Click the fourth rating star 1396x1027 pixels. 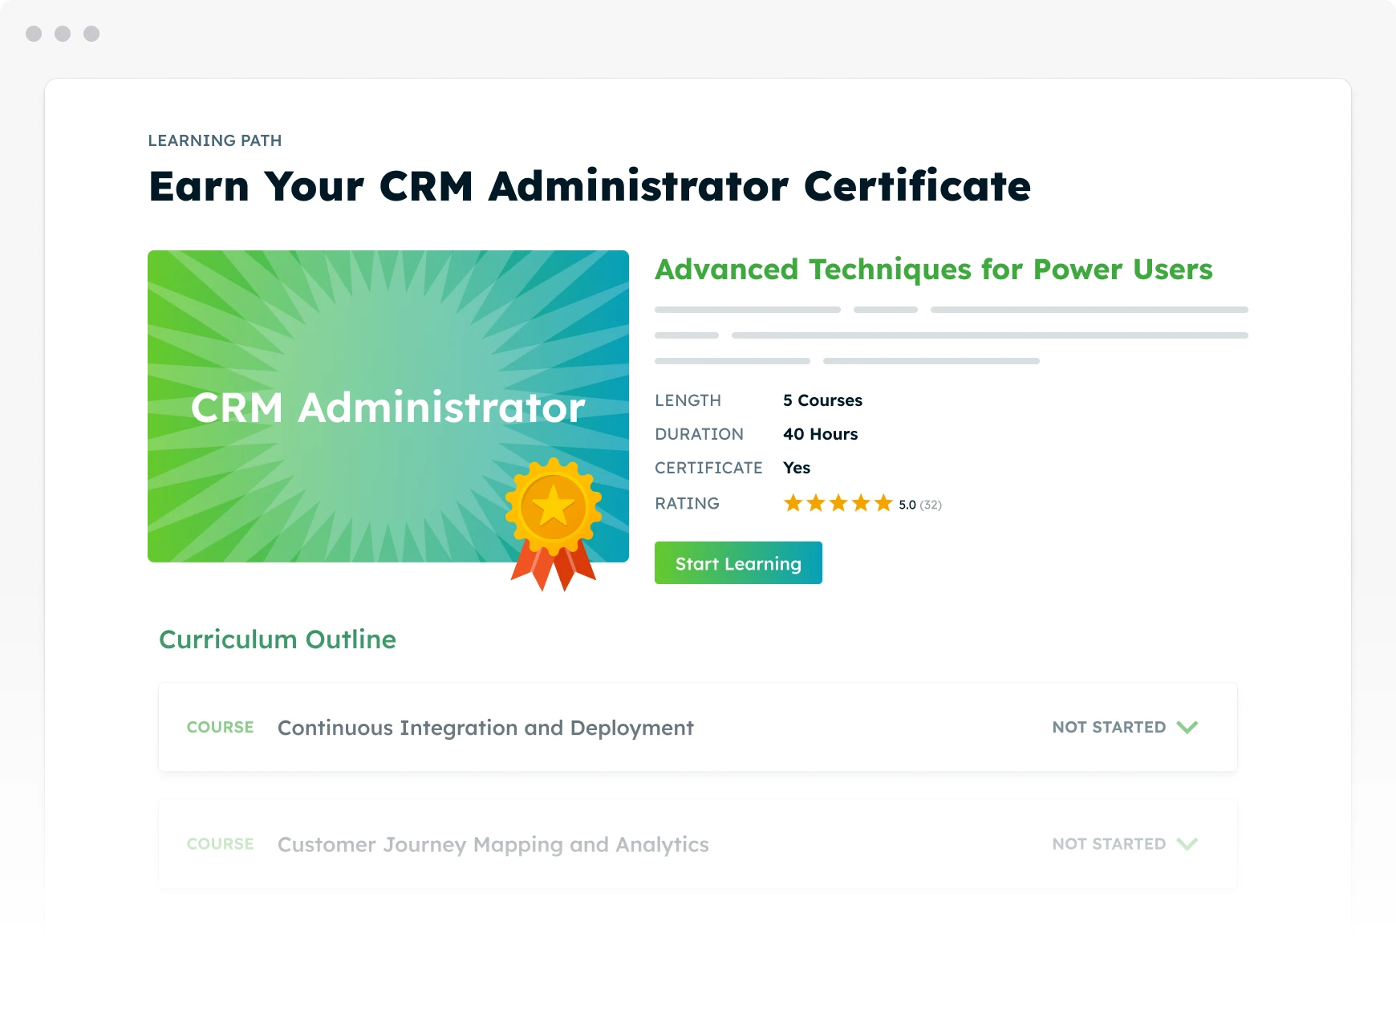coord(860,503)
